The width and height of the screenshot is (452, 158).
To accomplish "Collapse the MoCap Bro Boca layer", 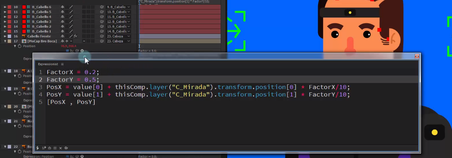I will (5, 41).
